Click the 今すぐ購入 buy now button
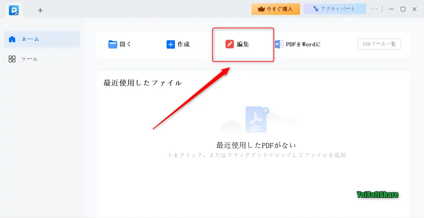This screenshot has width=424, height=218. (x=276, y=9)
